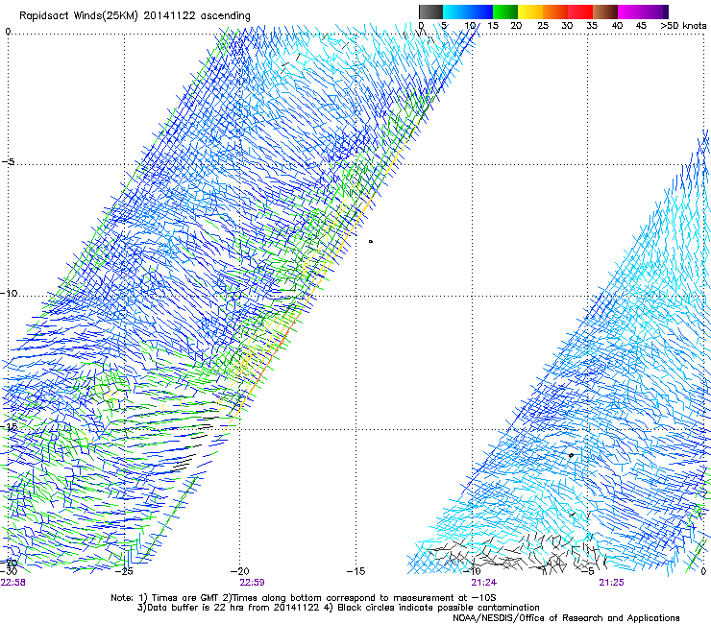
Task: Select the red 30-35 knots legend swatch
Action: click(x=580, y=12)
